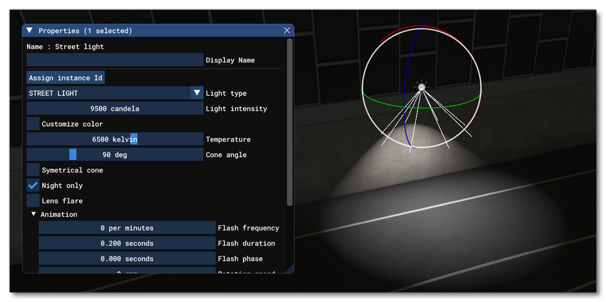This screenshot has height=302, width=606.
Task: Click the Cone angle slider
Action: 114,155
